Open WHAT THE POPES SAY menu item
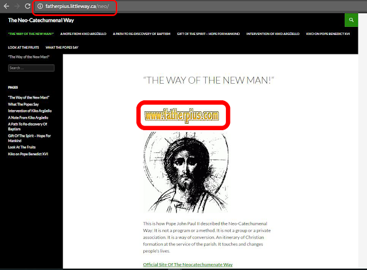 click(62, 48)
